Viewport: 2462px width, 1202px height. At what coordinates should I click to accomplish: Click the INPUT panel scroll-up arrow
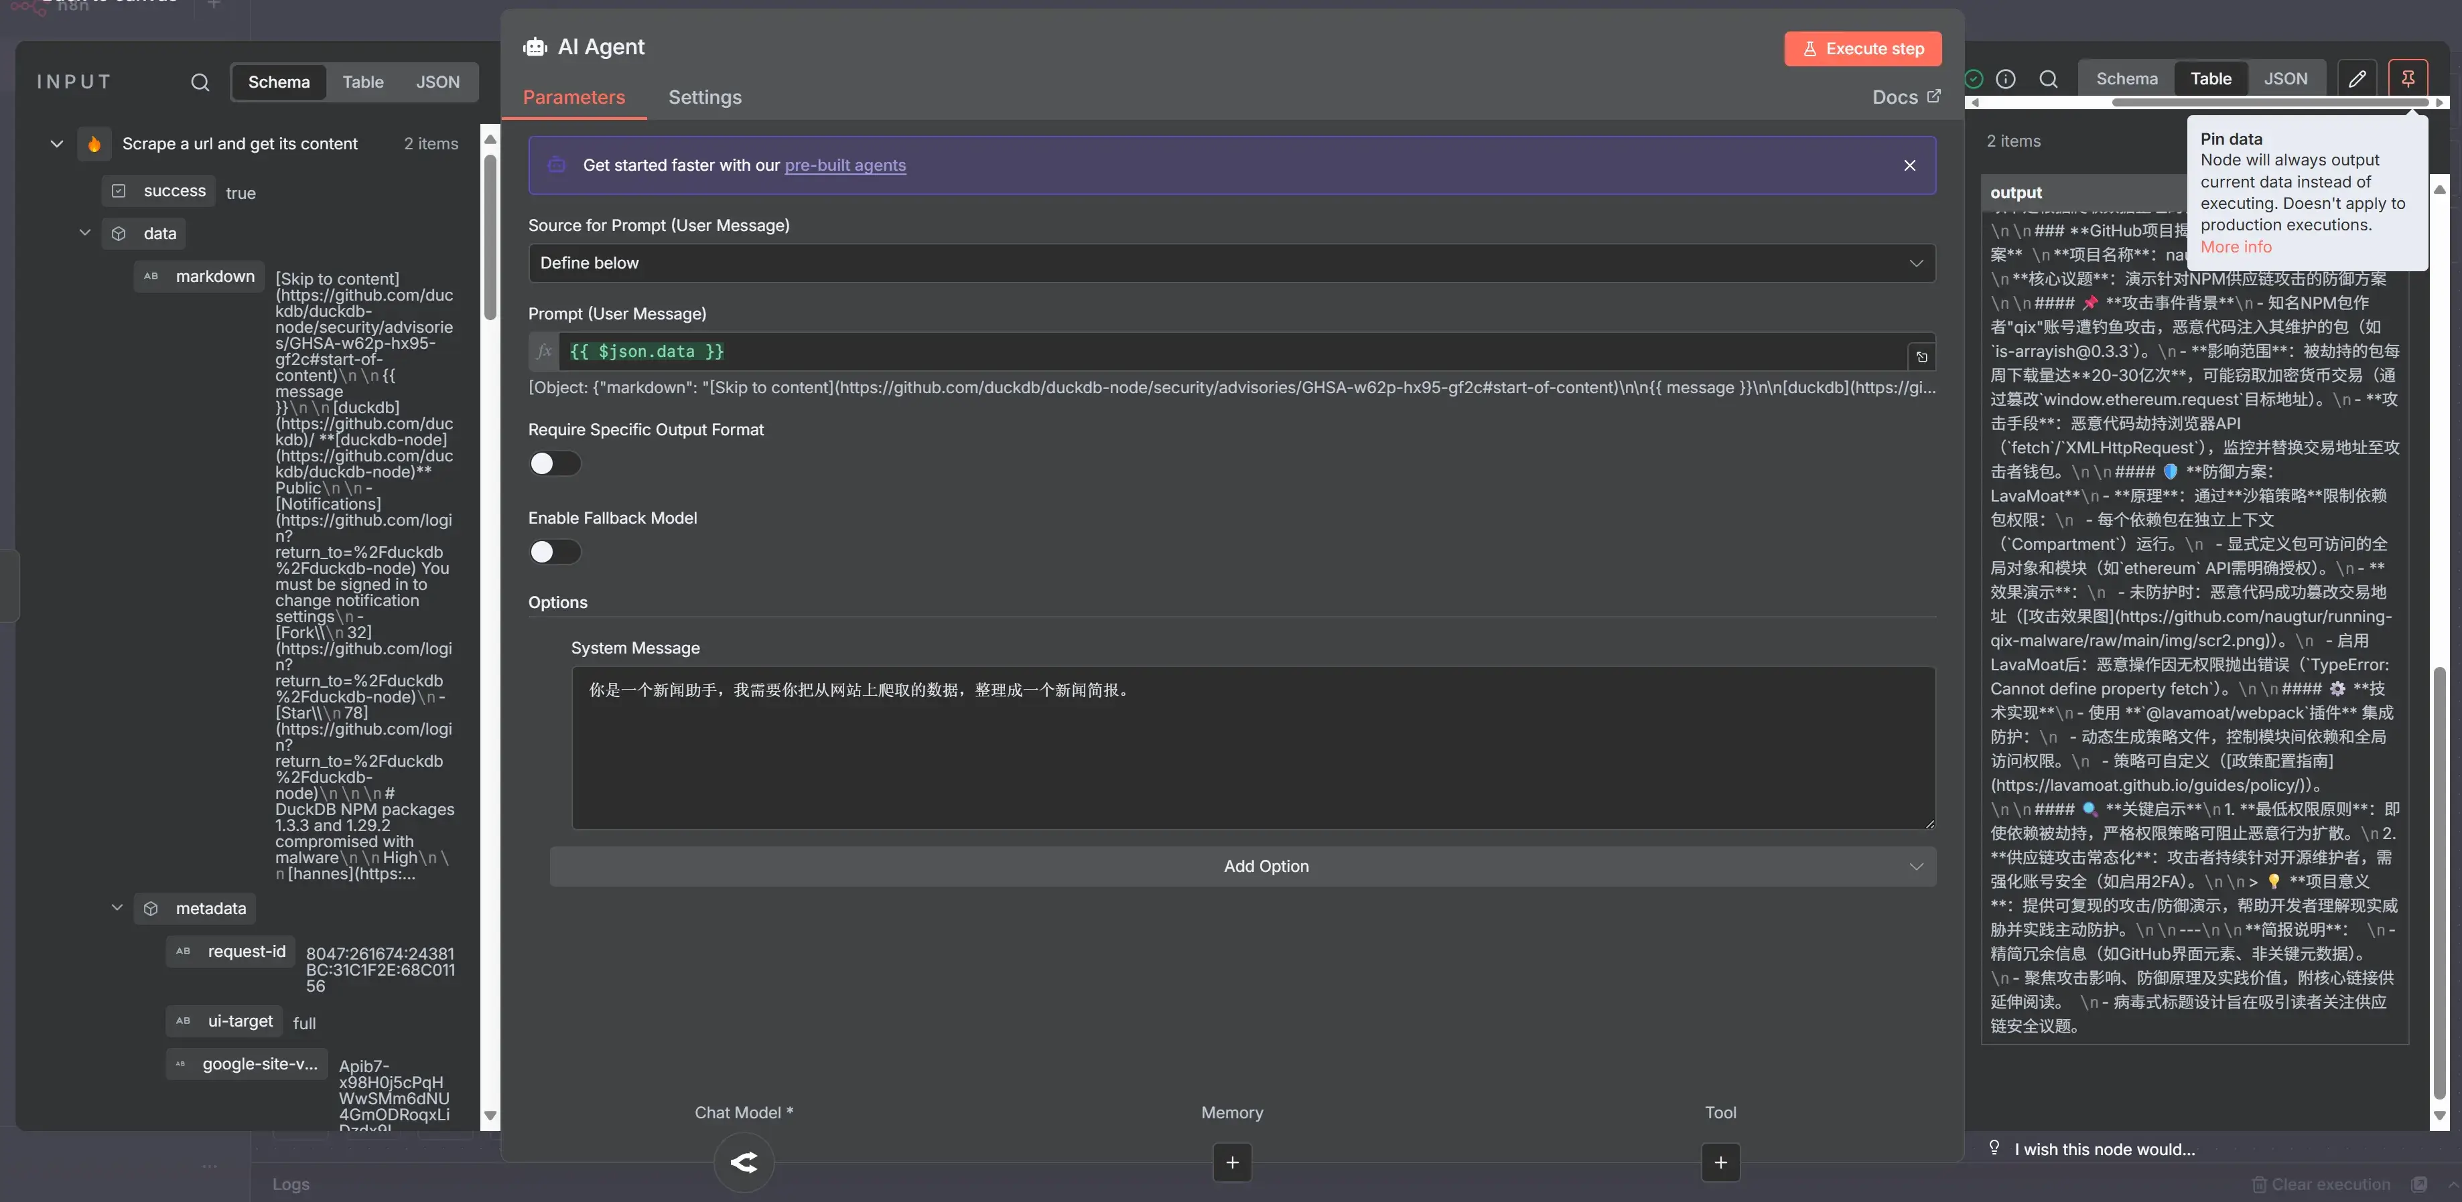point(490,139)
